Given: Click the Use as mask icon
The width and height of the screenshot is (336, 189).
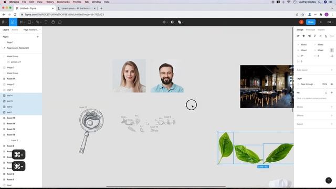Looking at the screenshot, I should coord(172,22).
